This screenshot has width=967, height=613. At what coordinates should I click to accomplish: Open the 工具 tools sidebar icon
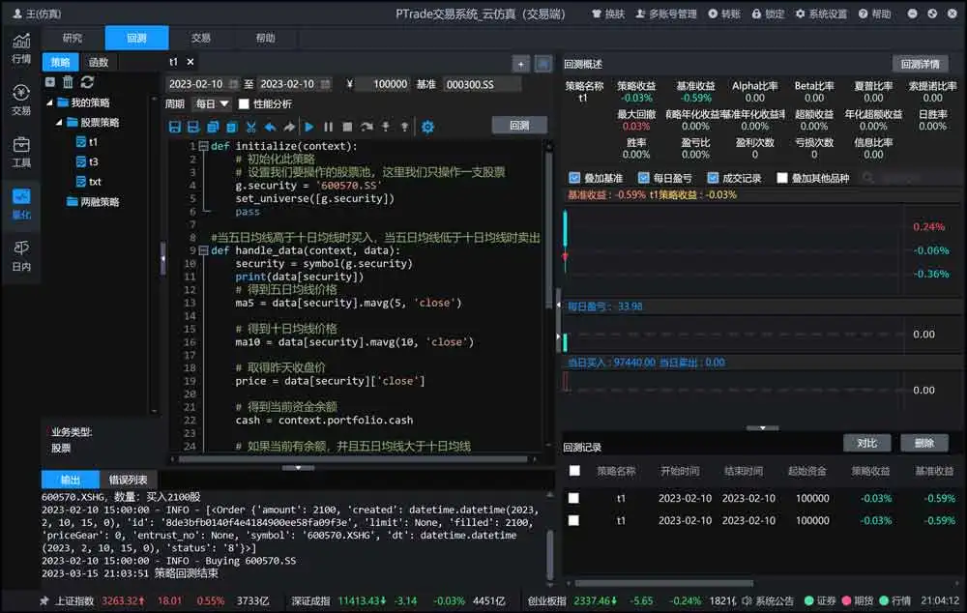pyautogui.click(x=21, y=152)
